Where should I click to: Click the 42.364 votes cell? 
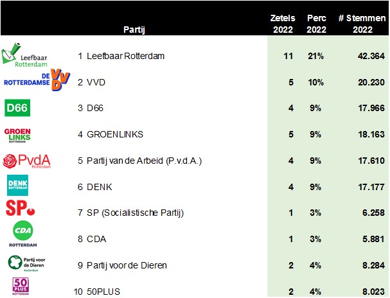click(371, 56)
